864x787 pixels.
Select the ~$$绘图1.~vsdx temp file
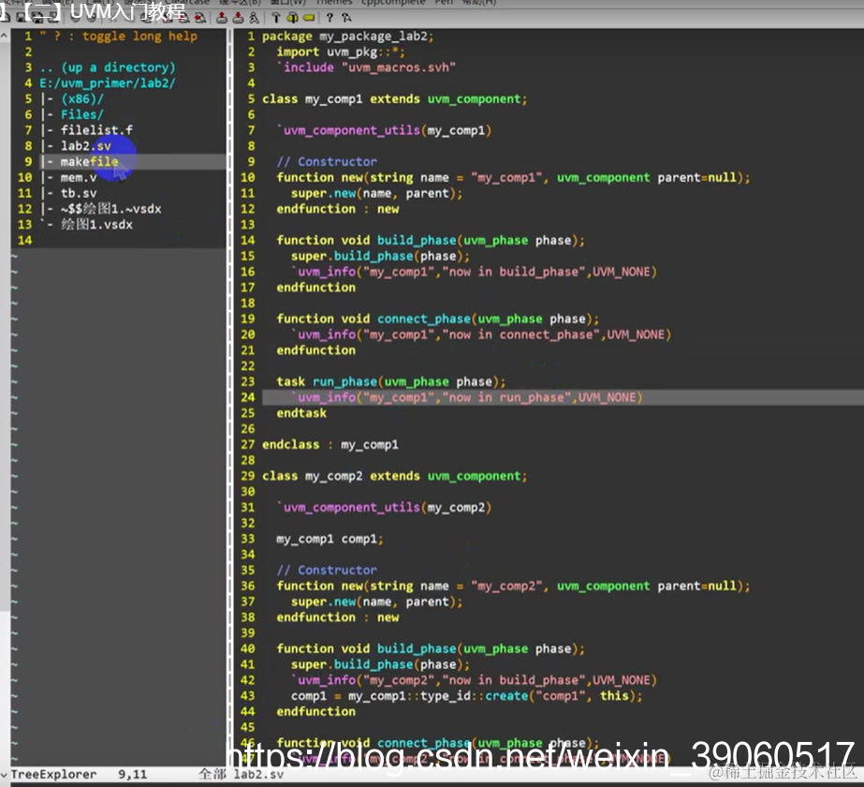pyautogui.click(x=110, y=209)
